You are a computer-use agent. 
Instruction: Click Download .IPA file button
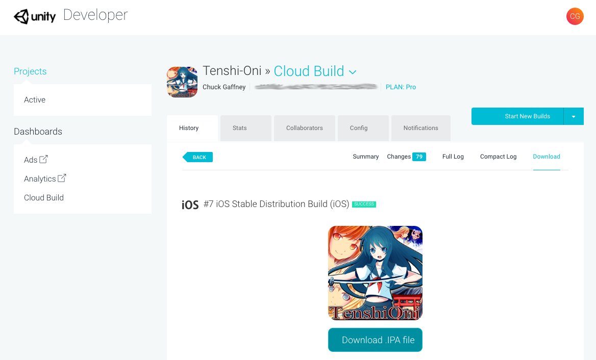tap(375, 340)
